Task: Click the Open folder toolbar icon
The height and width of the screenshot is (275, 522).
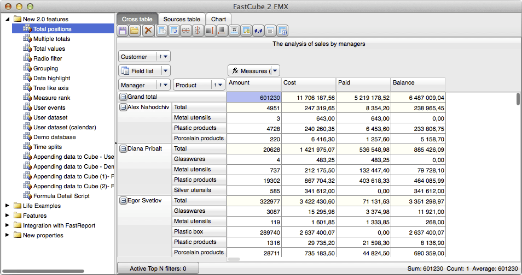Action: coord(135,31)
